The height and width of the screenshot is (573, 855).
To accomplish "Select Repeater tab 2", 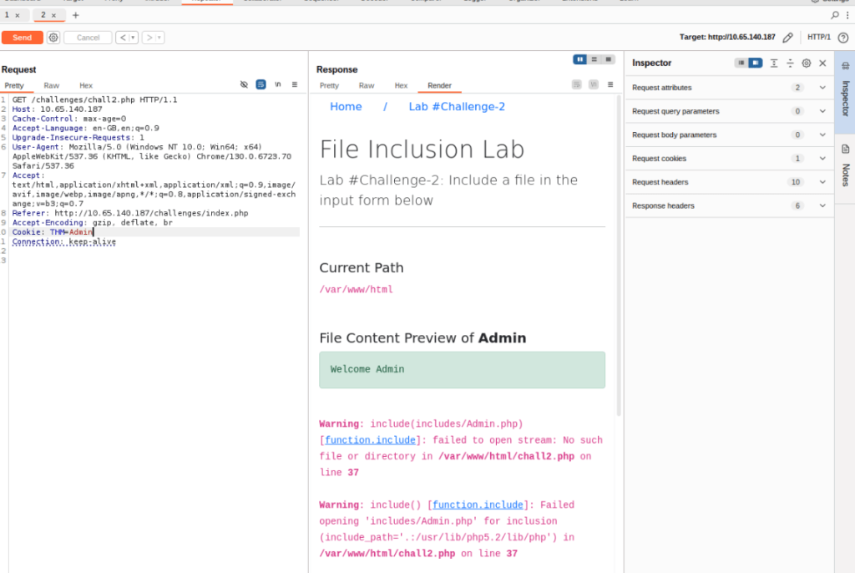I will pyautogui.click(x=43, y=15).
